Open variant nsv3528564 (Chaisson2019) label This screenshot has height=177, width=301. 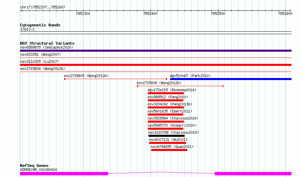tap(173, 118)
